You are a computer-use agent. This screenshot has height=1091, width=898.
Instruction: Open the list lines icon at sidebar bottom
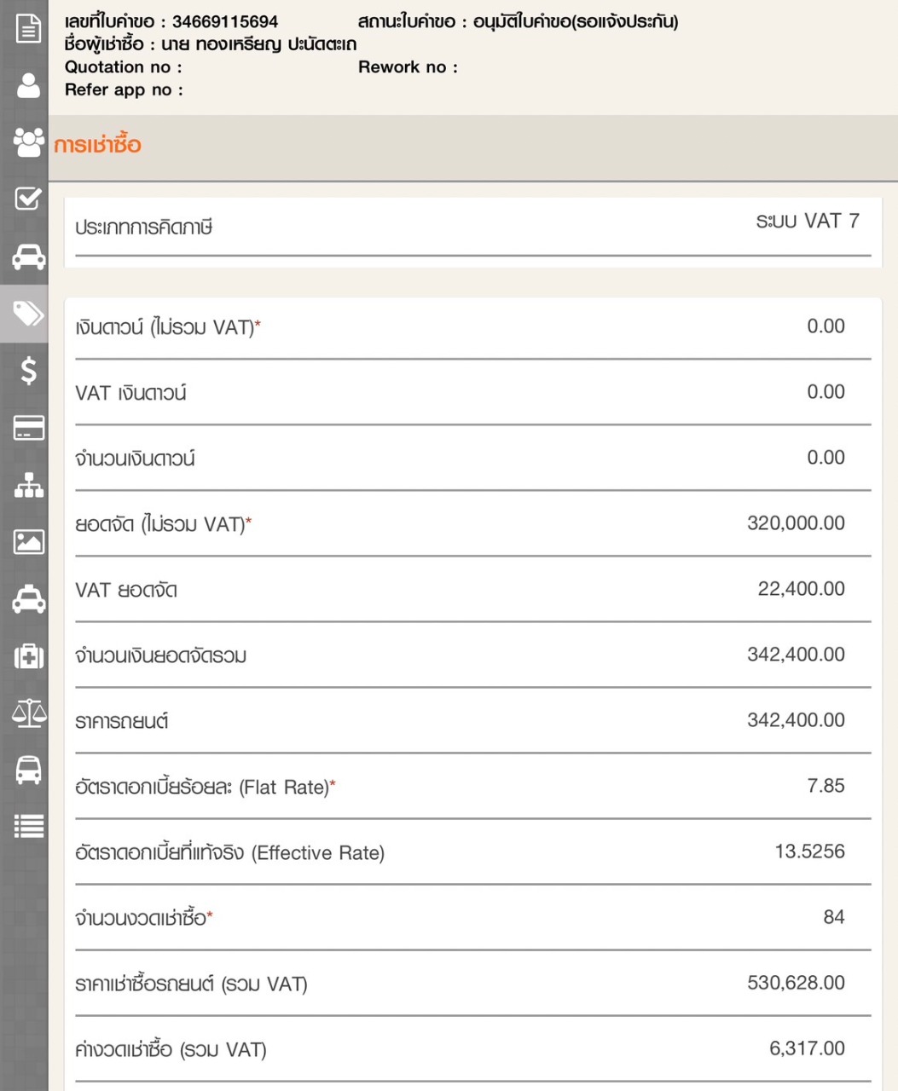click(28, 826)
